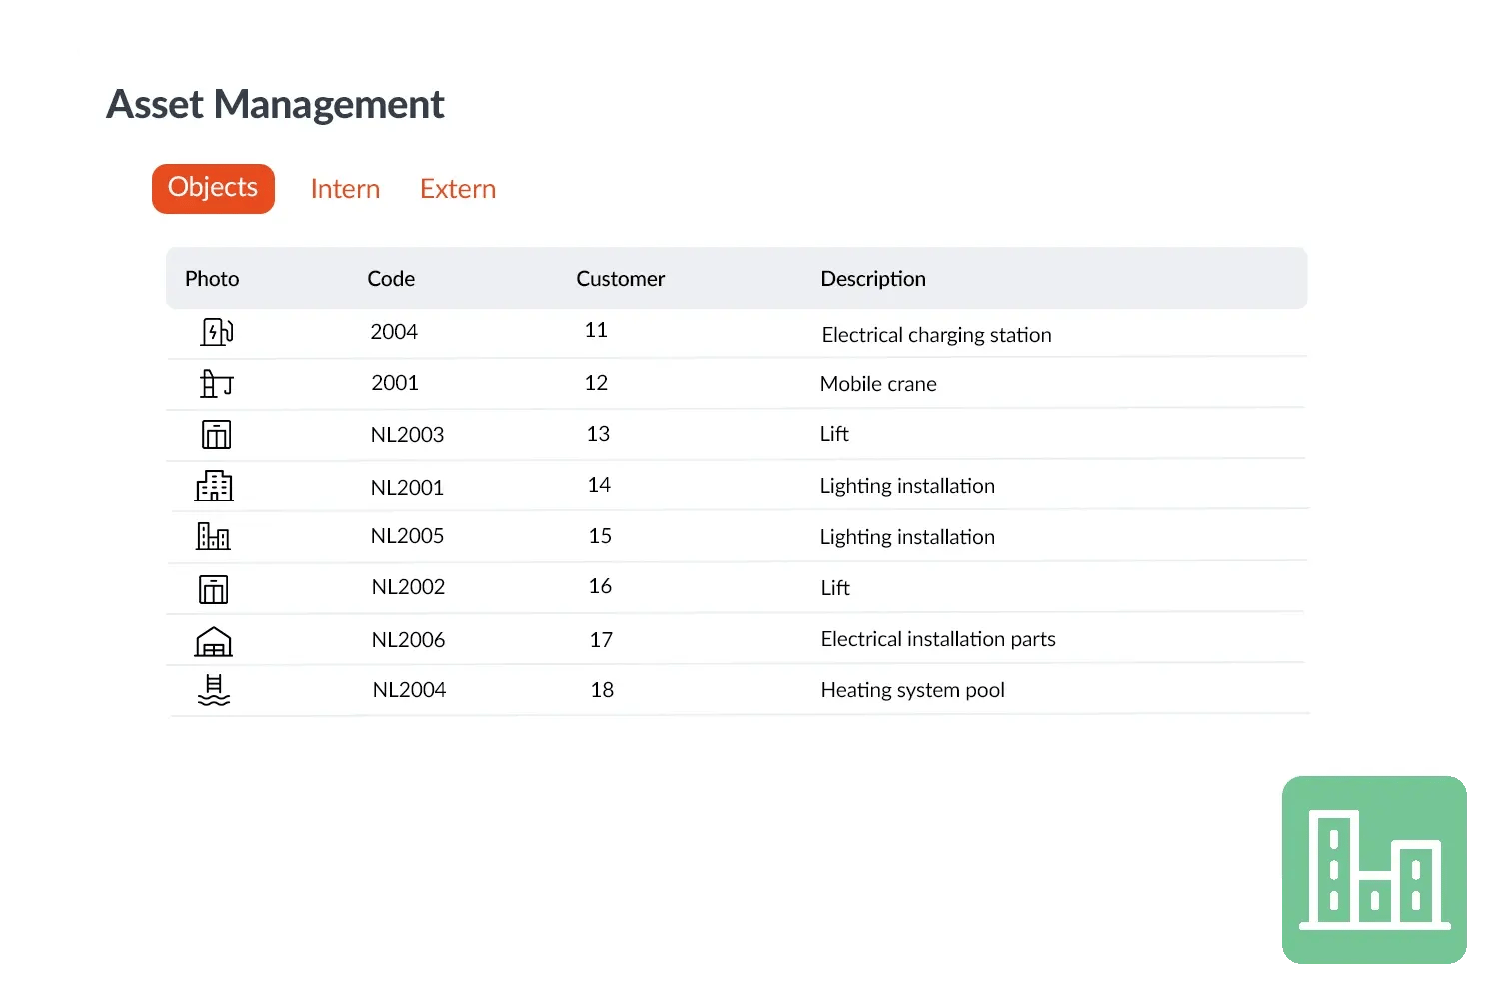Open the Extern tab

[x=458, y=189]
